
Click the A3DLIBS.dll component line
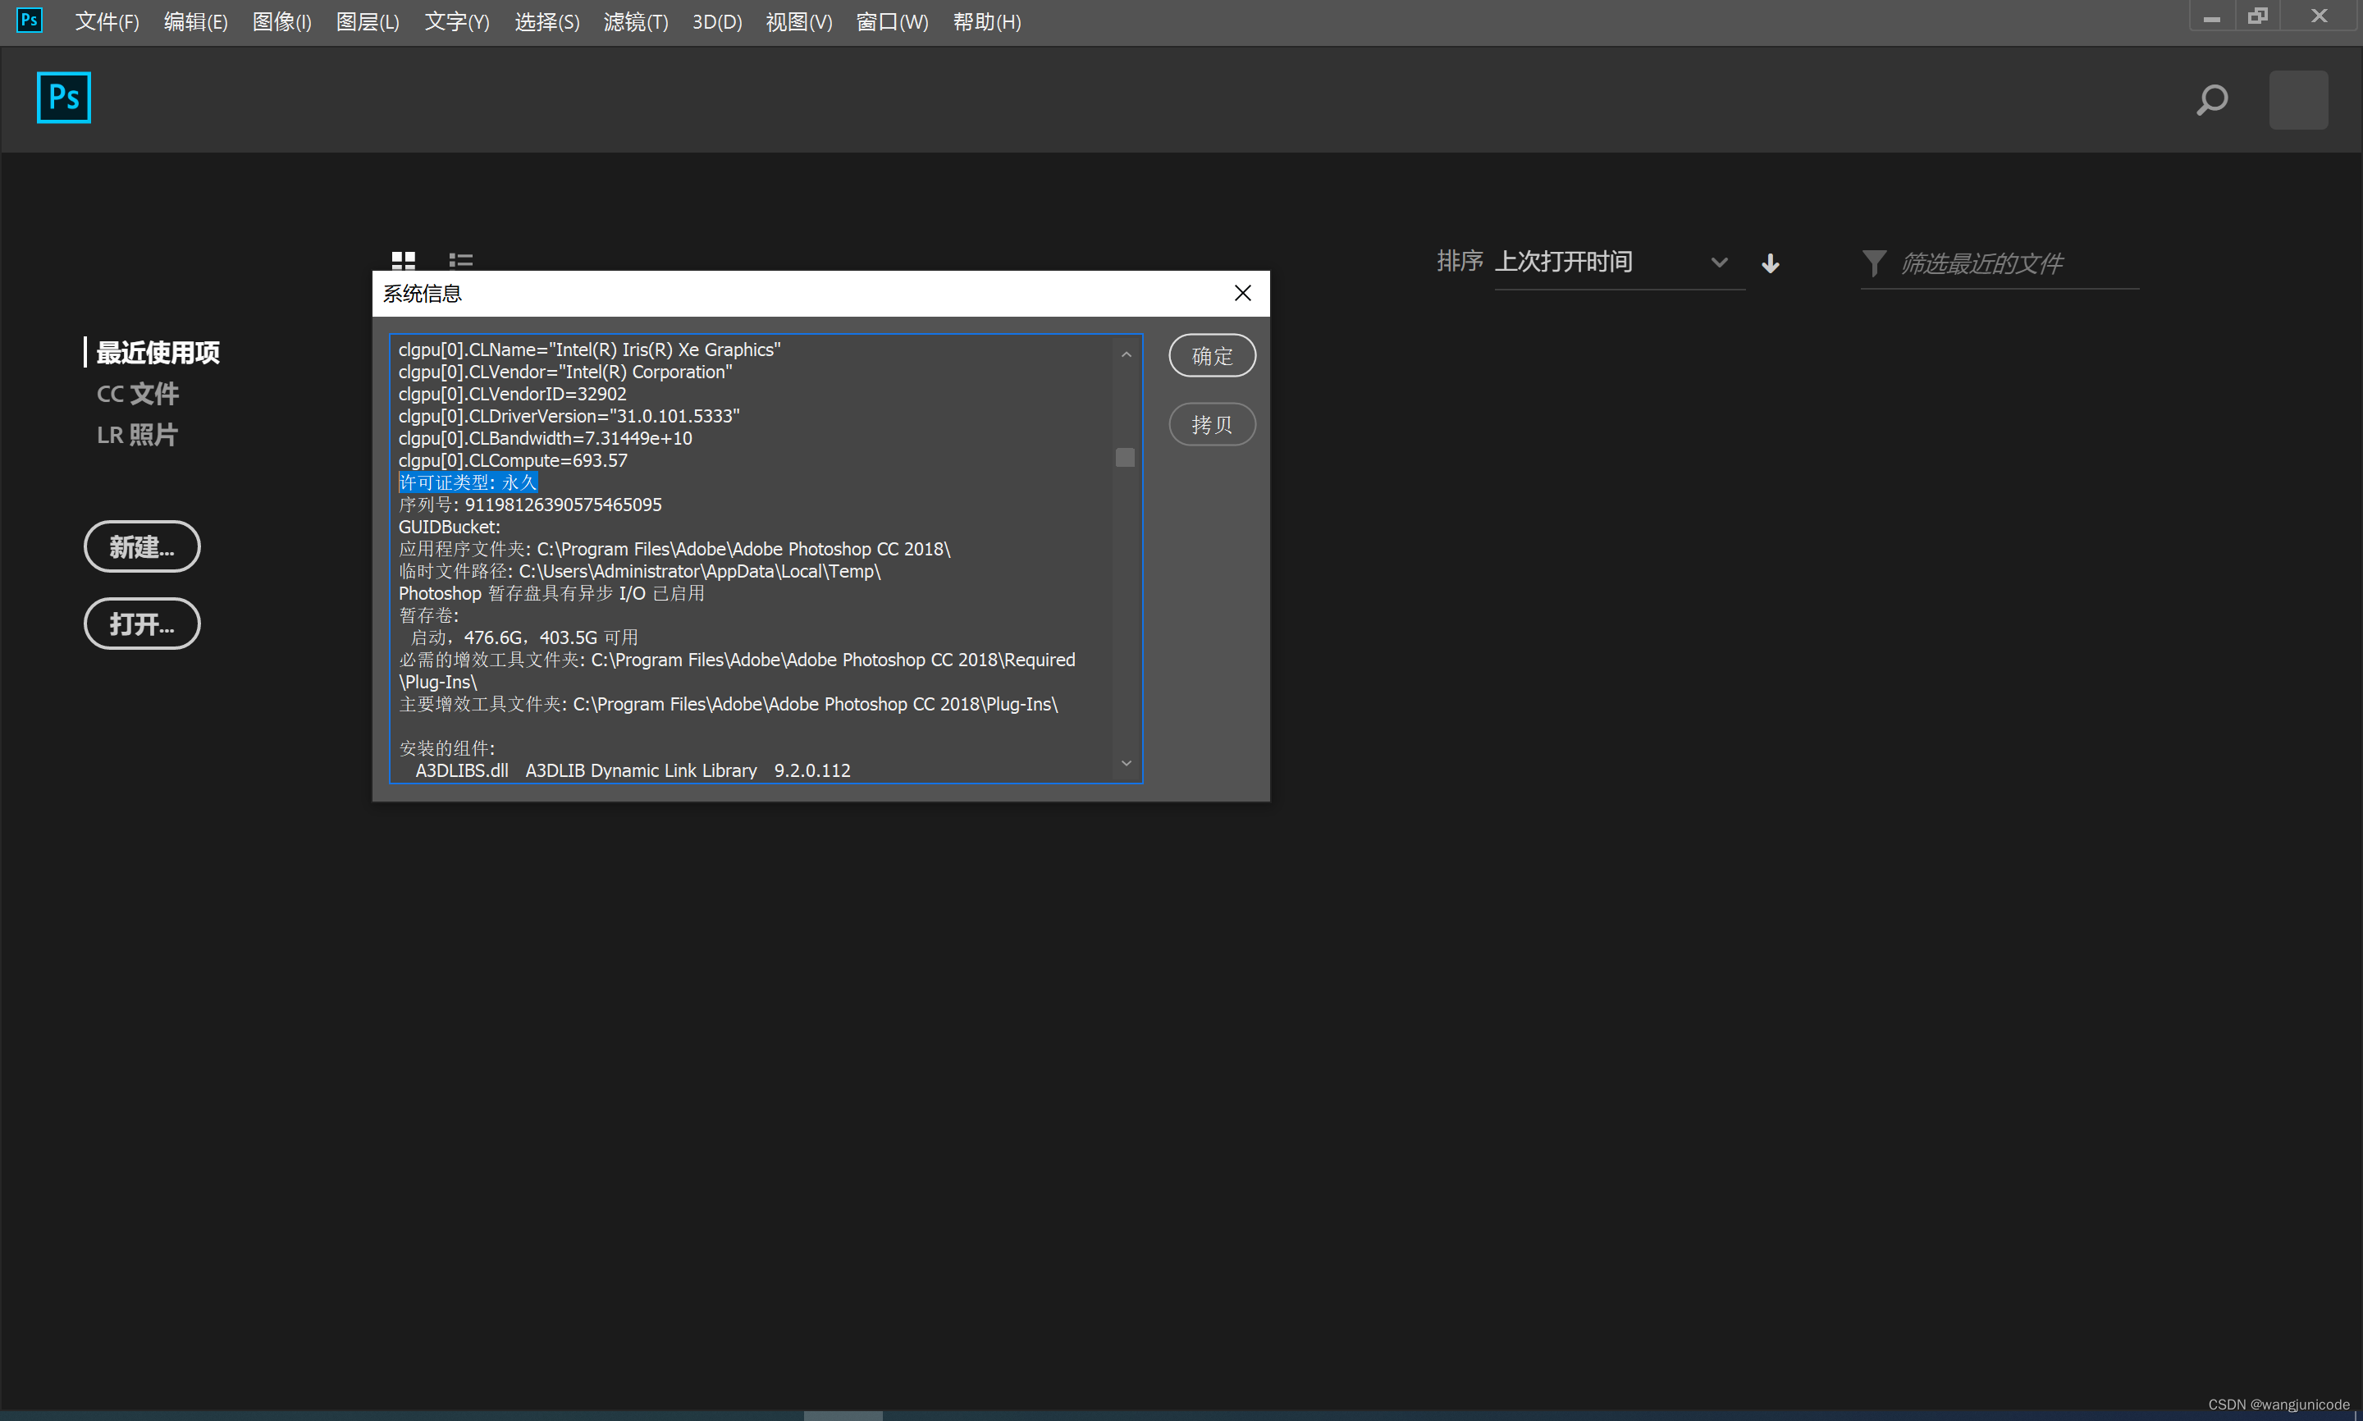(632, 770)
